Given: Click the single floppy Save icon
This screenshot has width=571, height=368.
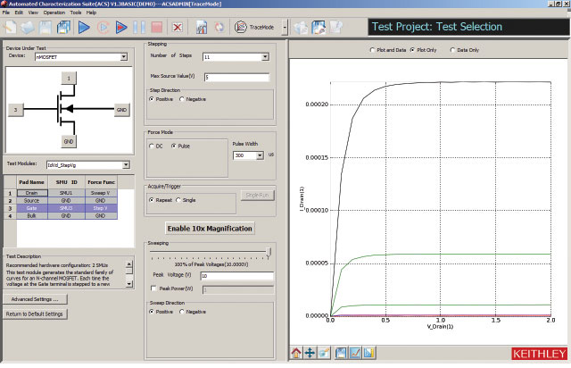Looking at the screenshot, I should click(46, 28).
